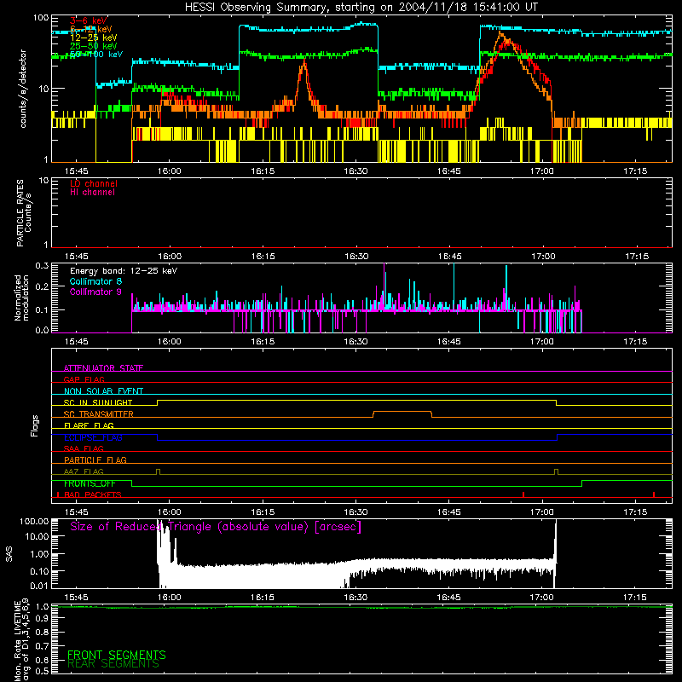Click the 0.3 y-axis value on modulation plot
The image size is (682, 682).
click(x=42, y=265)
